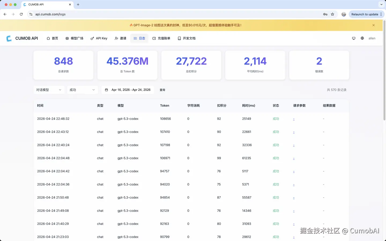
Task: Click the 错误数 stat card showing 2
Action: [319, 65]
